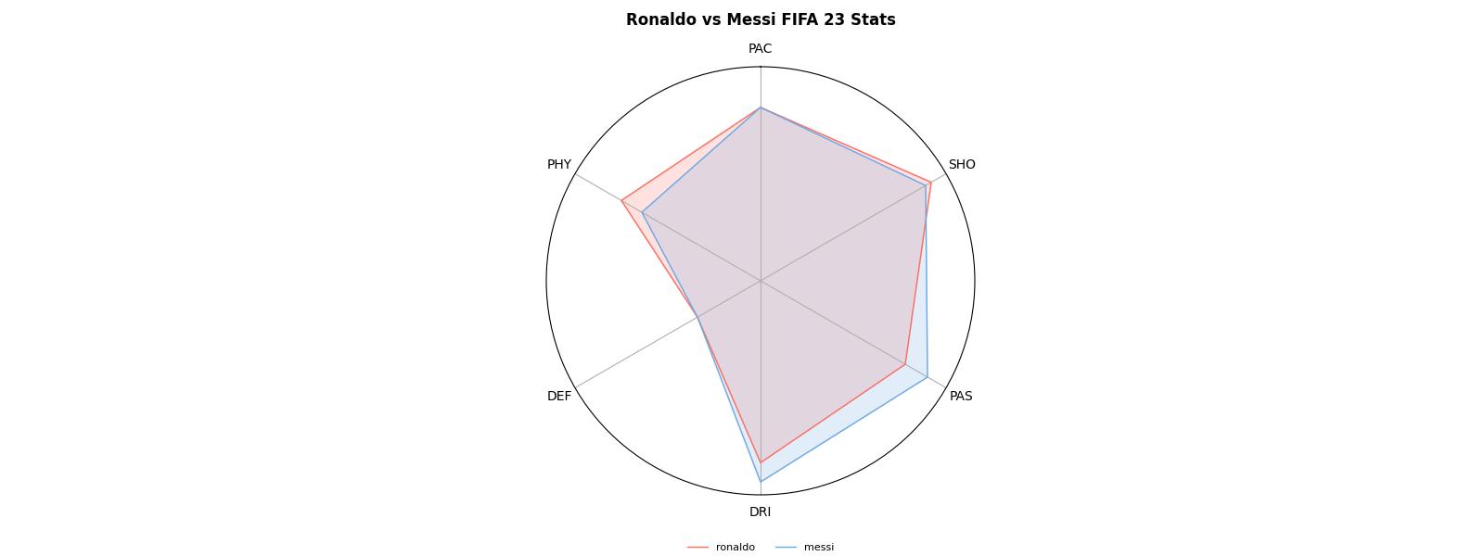Click the PAS axis label
1484x556 pixels.
[x=961, y=397]
